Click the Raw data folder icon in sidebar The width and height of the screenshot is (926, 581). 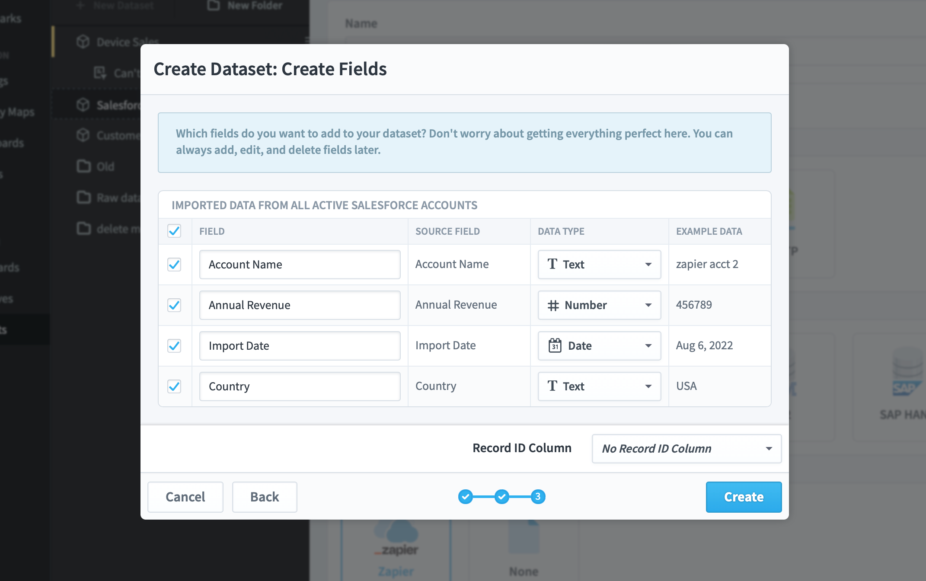click(x=84, y=198)
